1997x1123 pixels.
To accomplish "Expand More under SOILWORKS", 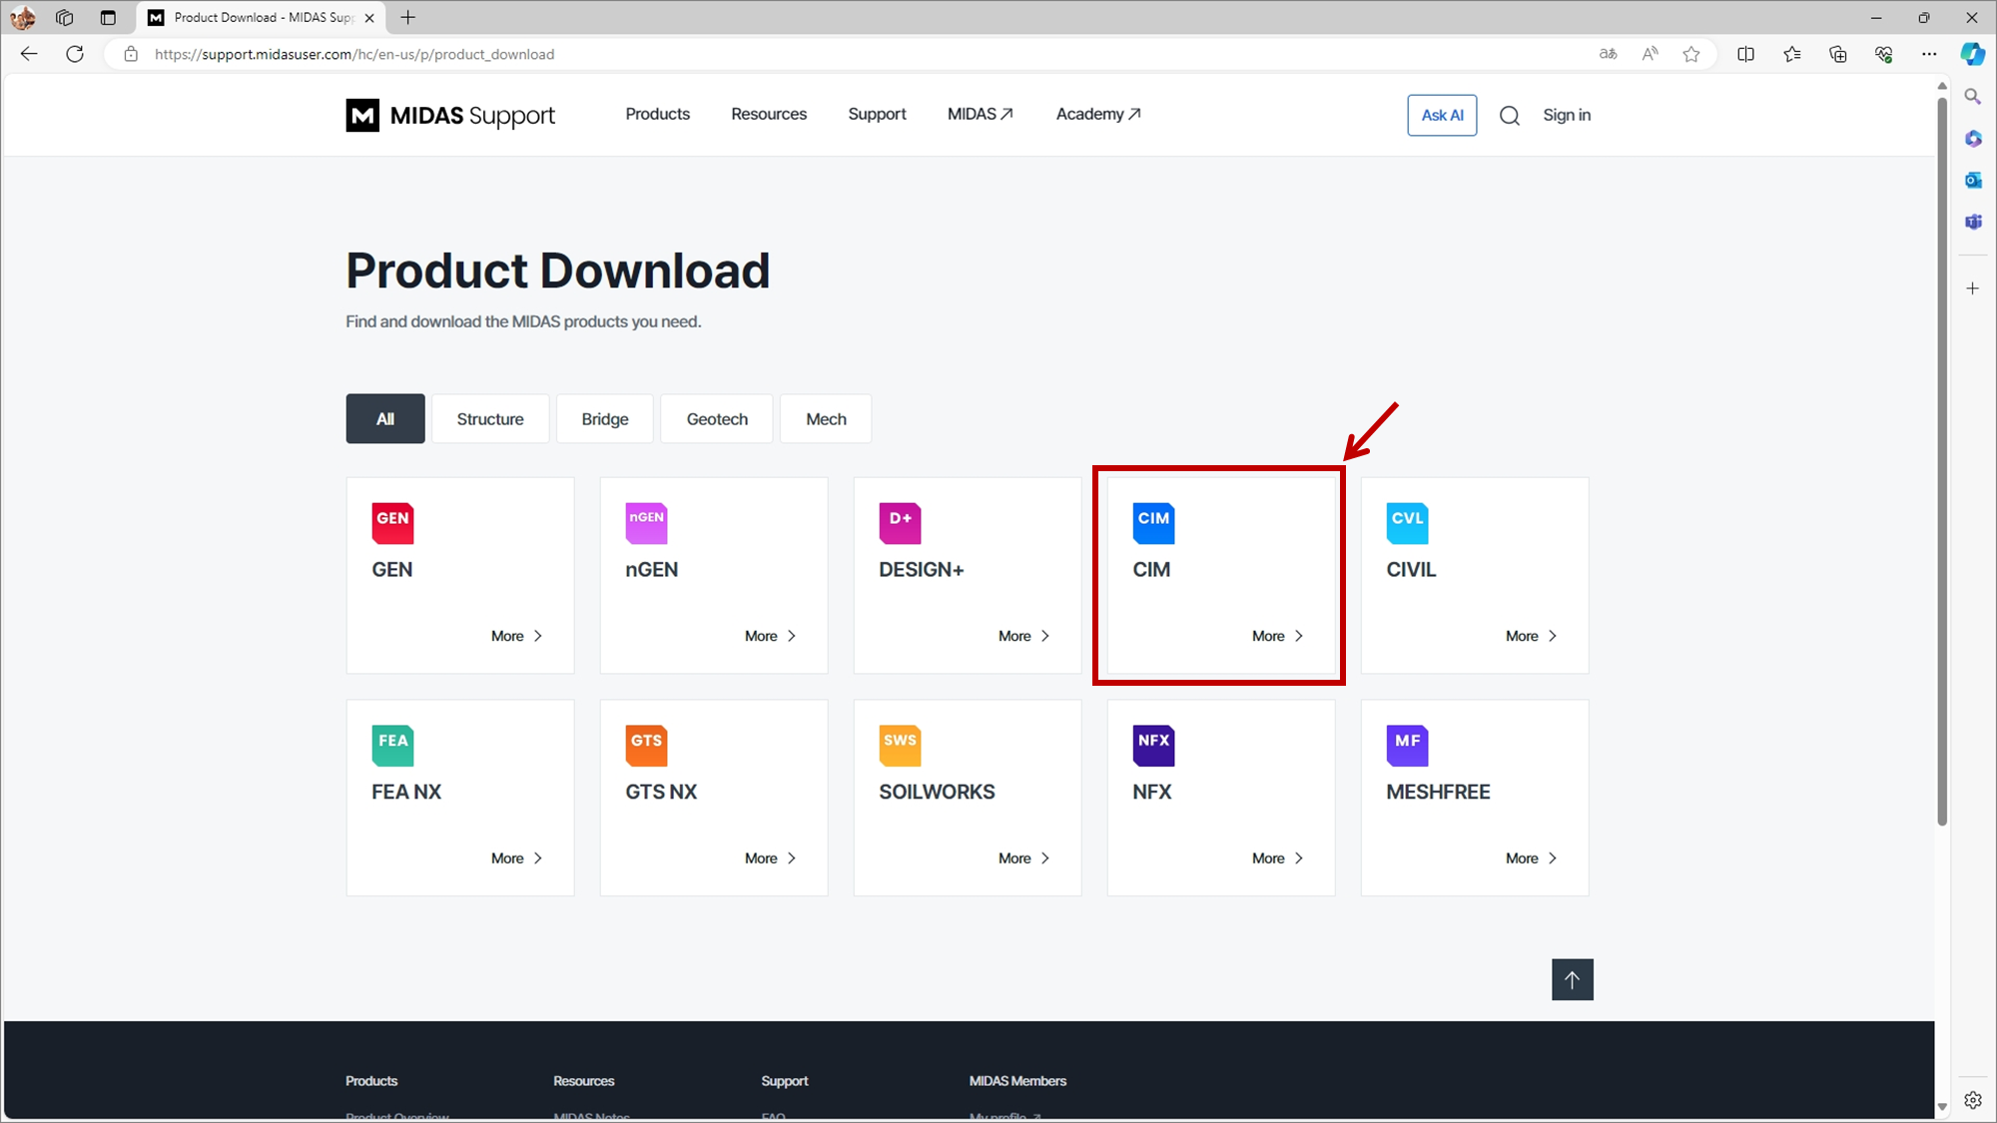I will (1024, 858).
